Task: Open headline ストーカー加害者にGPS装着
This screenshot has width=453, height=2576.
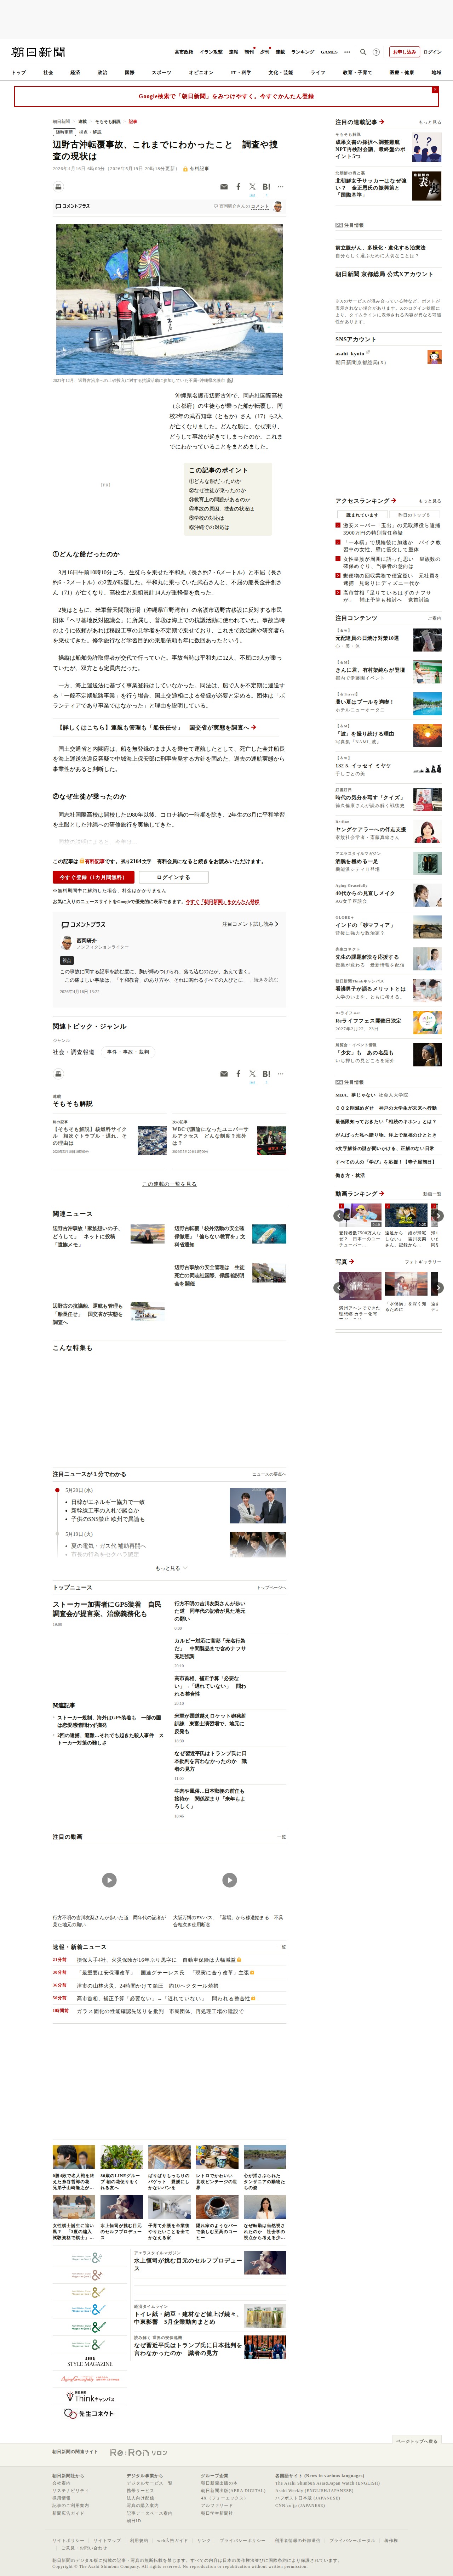Action: point(107,1609)
